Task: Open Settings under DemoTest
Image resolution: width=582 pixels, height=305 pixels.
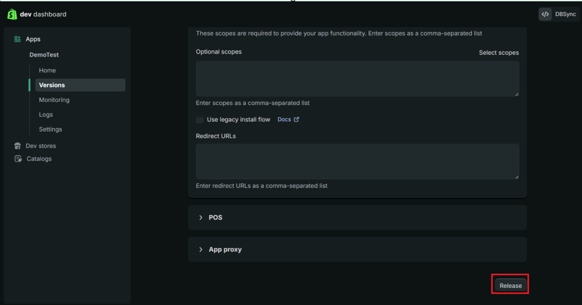Action: click(50, 129)
